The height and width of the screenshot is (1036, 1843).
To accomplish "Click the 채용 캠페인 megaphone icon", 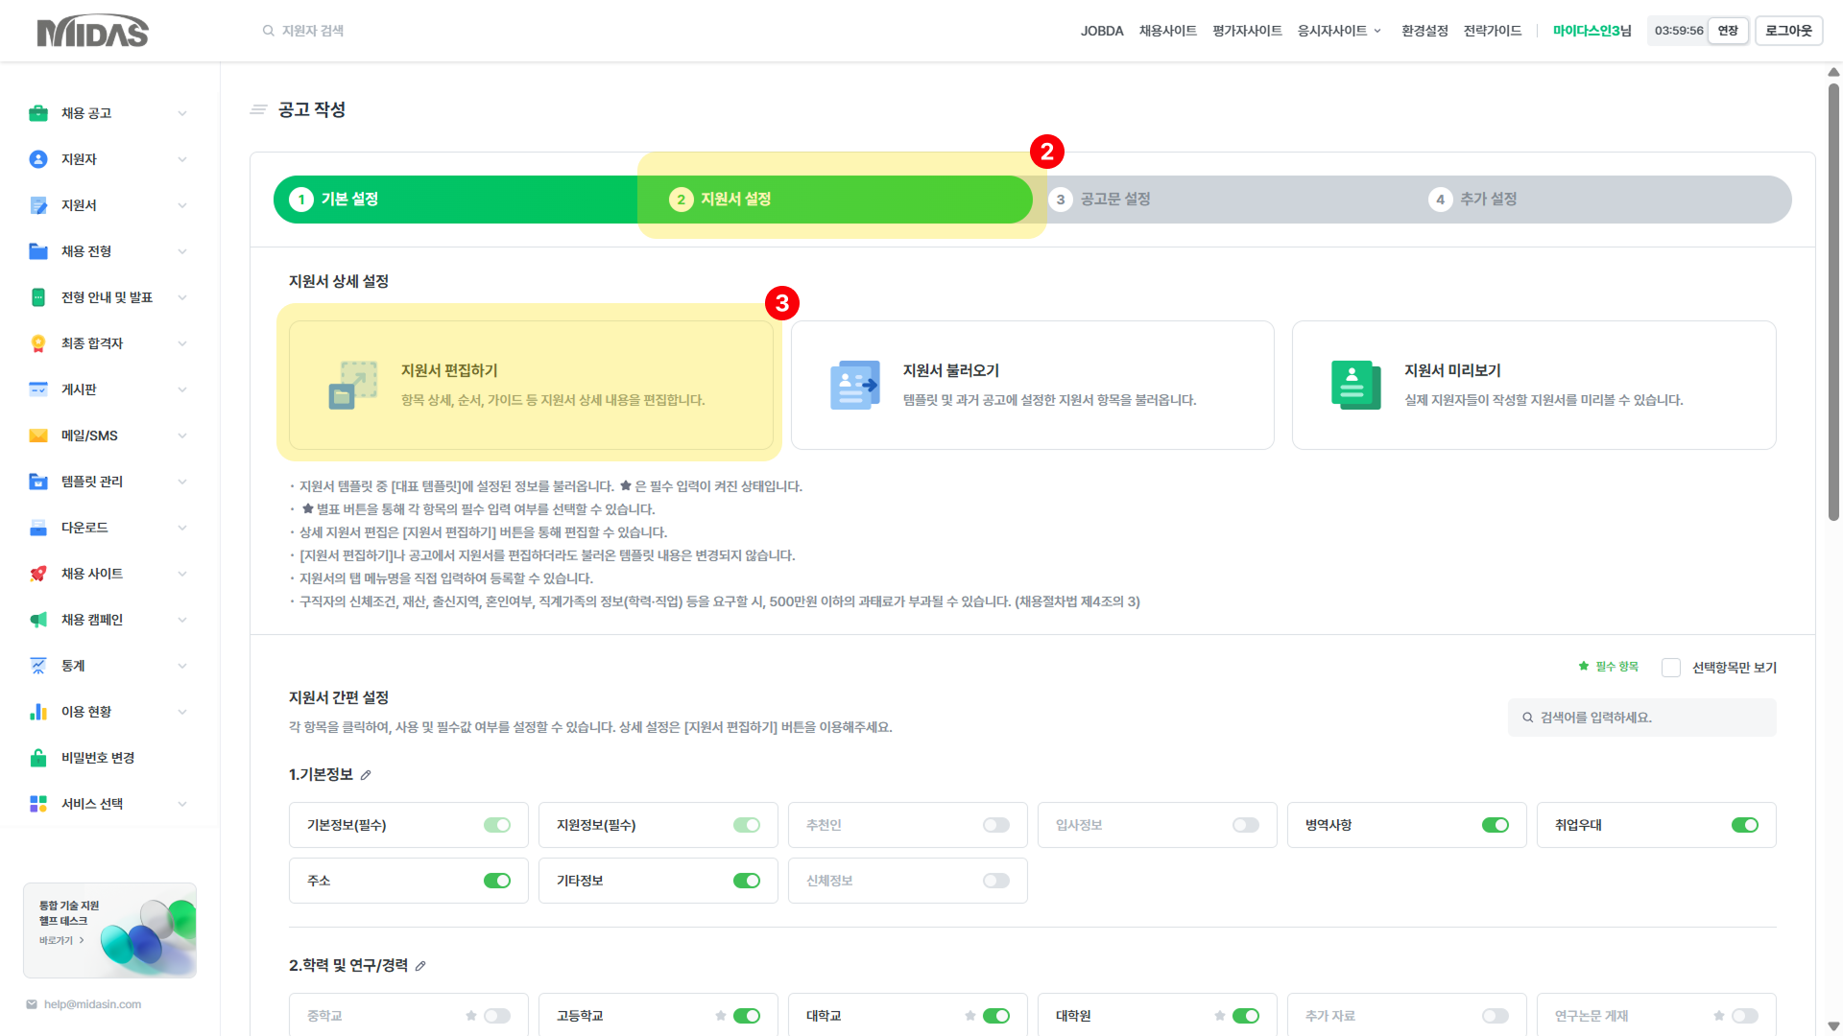I will click(38, 620).
